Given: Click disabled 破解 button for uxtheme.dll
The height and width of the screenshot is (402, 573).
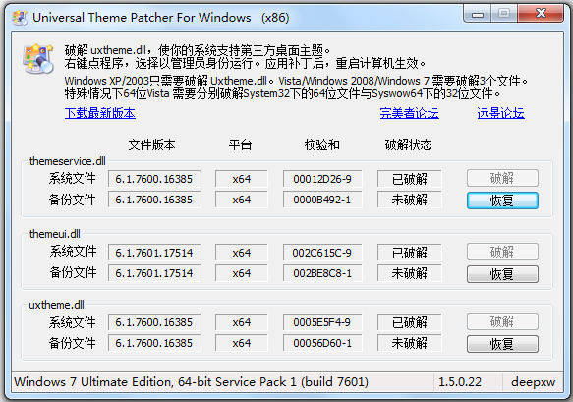Looking at the screenshot, I should [x=502, y=322].
